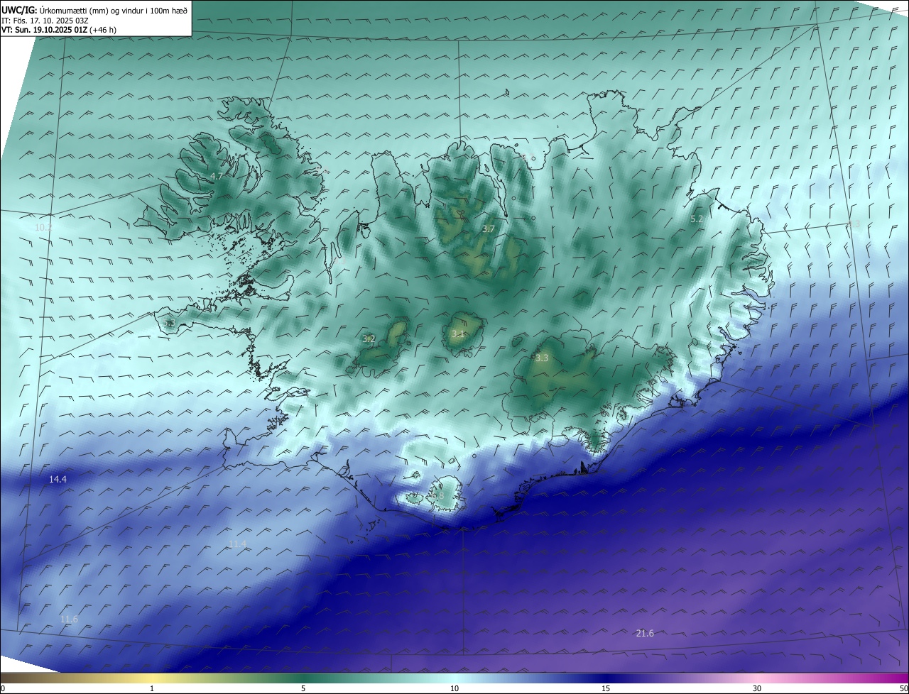
Task: Click the '0' tick on the color scale
Action: [x=3, y=688]
